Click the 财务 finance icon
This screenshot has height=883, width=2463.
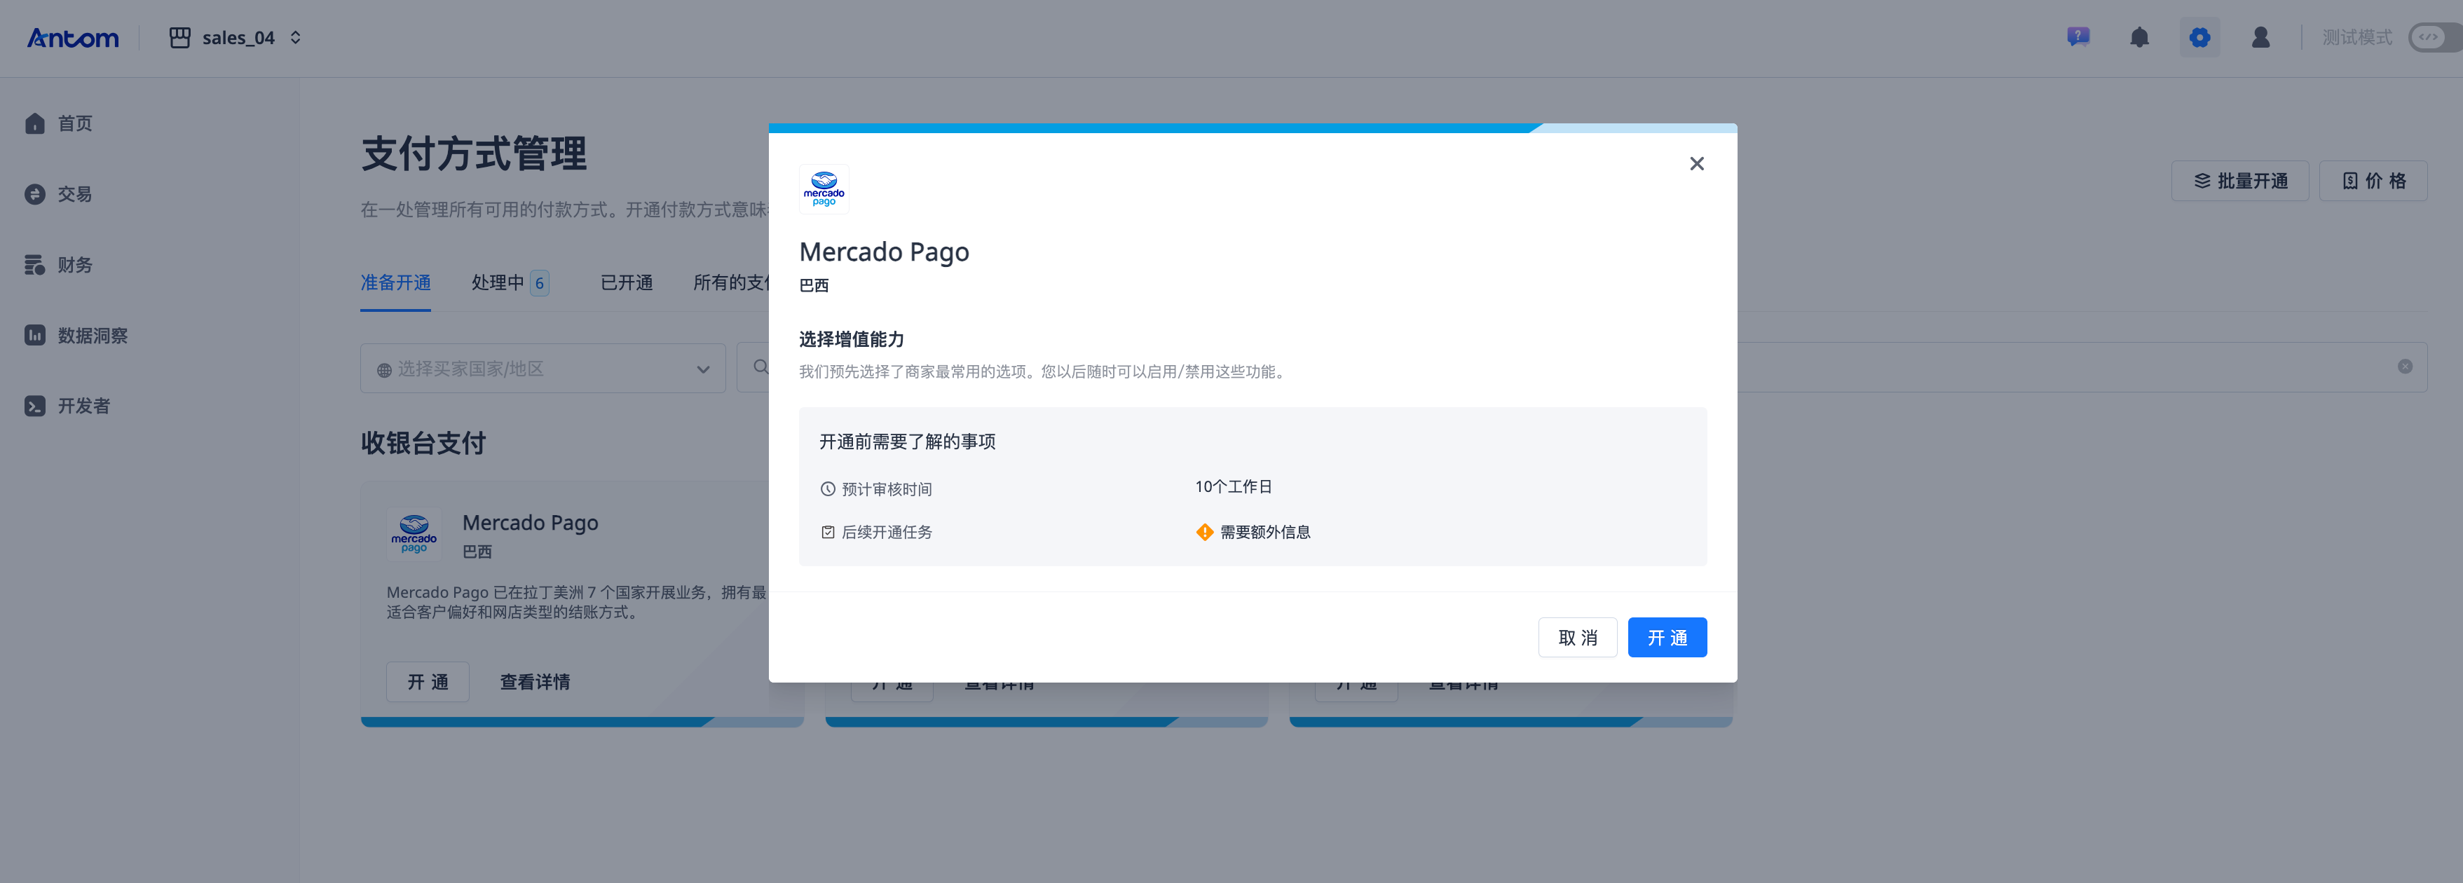click(35, 265)
